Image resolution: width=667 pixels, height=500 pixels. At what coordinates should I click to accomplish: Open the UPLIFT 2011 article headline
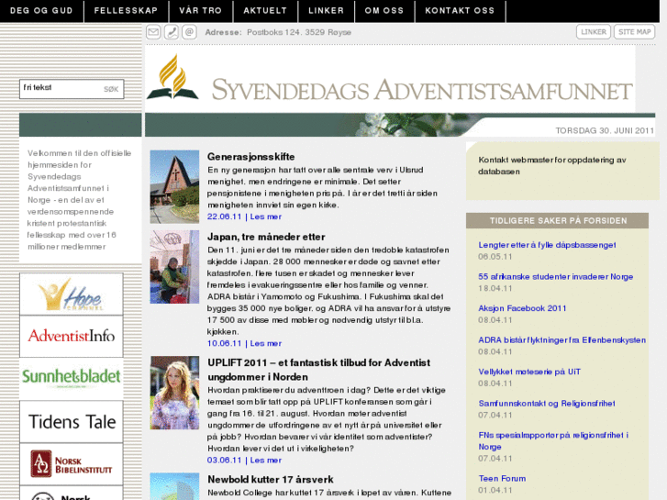tap(319, 370)
